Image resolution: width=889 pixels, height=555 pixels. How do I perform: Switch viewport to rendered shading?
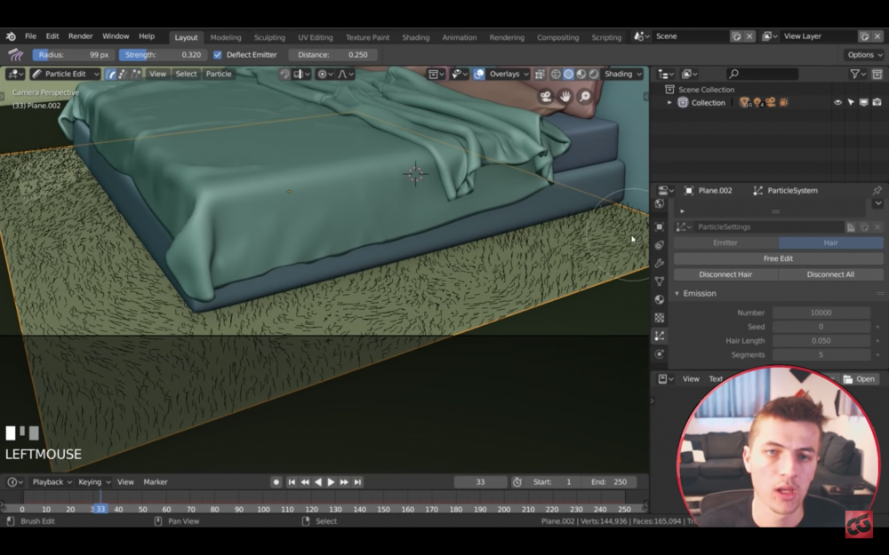tap(593, 75)
